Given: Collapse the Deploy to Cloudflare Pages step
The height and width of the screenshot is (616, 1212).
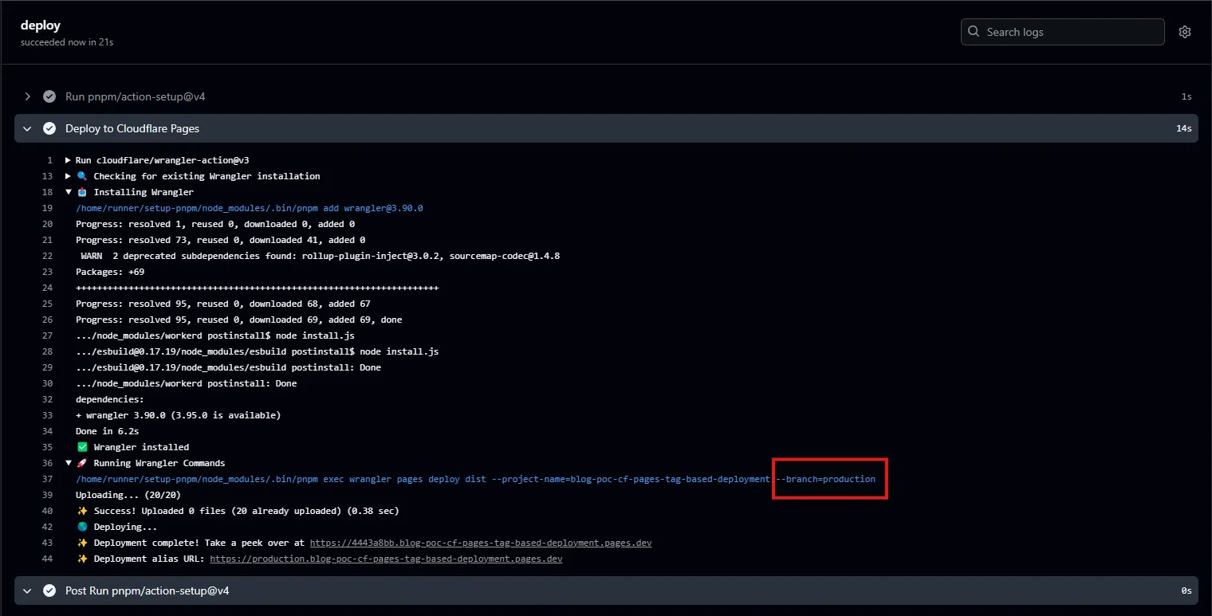Looking at the screenshot, I should pos(26,128).
